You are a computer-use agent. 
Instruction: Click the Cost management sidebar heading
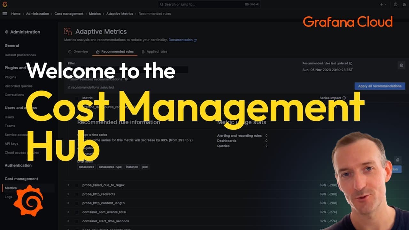tap(21, 179)
